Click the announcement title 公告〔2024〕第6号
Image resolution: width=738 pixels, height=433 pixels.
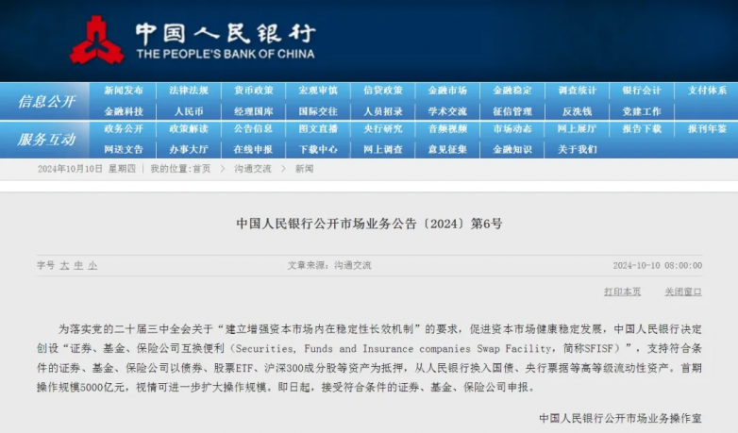(369, 224)
